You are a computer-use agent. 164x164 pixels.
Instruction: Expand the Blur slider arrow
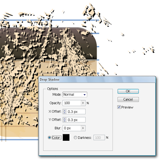(83, 128)
